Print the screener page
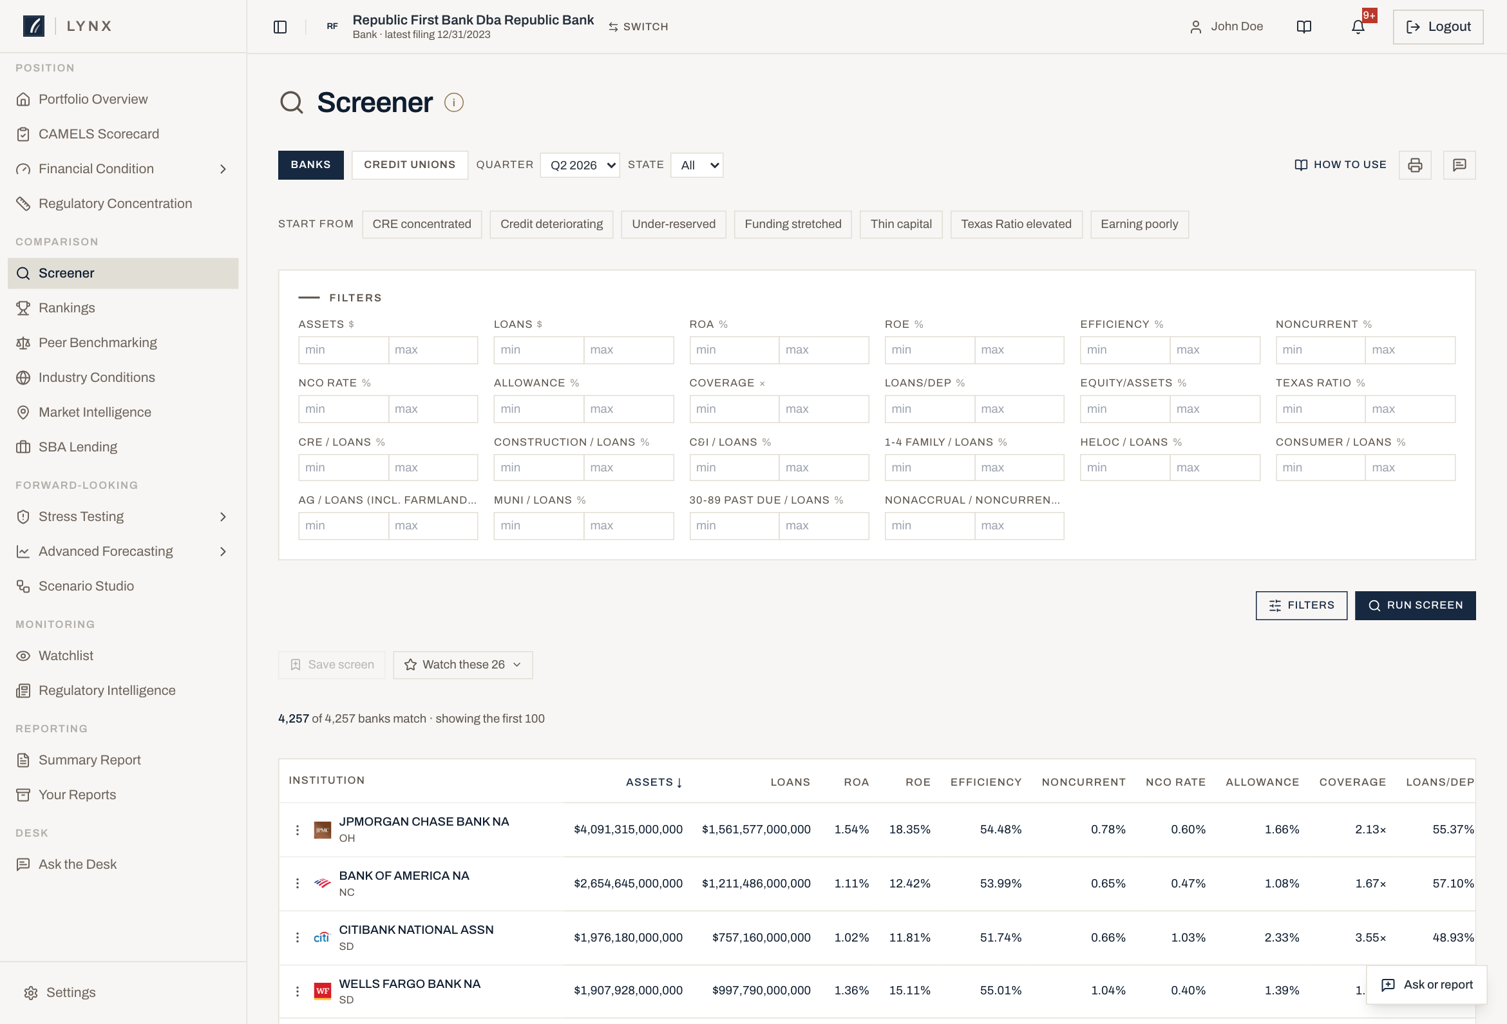The image size is (1507, 1024). [1415, 165]
